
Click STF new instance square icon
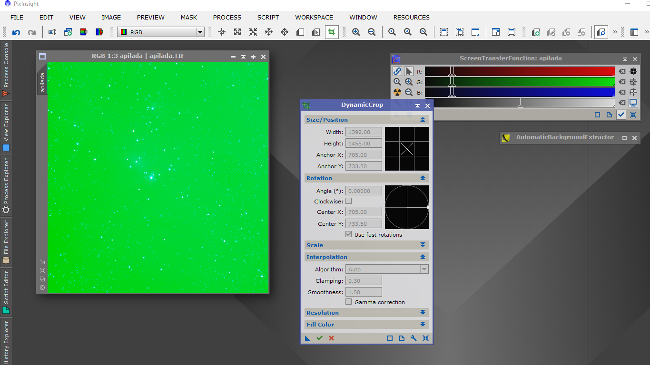(597, 115)
